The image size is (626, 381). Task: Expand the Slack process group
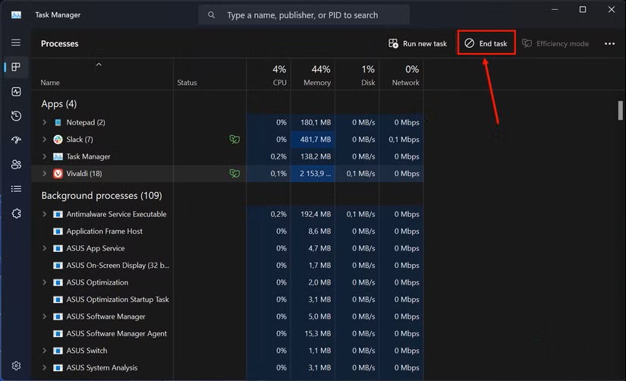(x=45, y=140)
